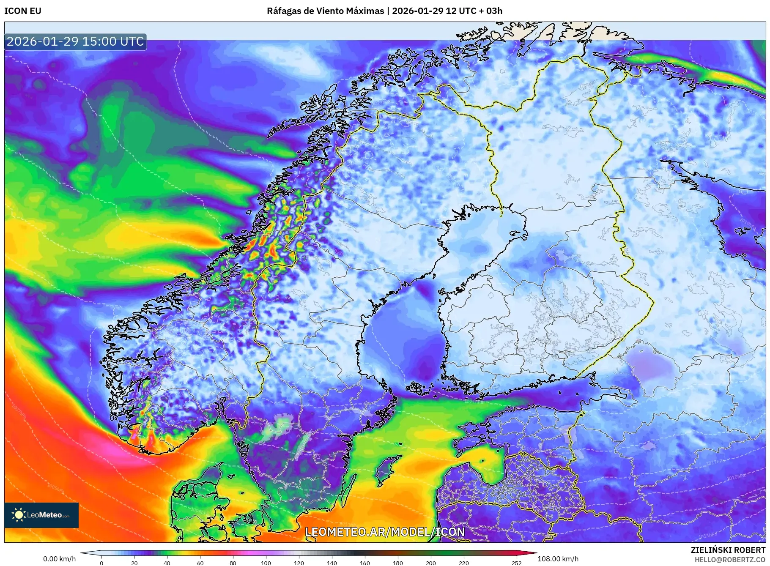770x566 pixels.
Task: Pick the pink color between 80 and 100
Action: click(x=249, y=553)
